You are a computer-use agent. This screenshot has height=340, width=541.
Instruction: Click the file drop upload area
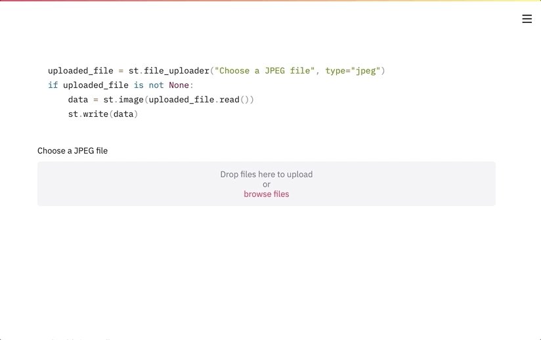(x=267, y=184)
